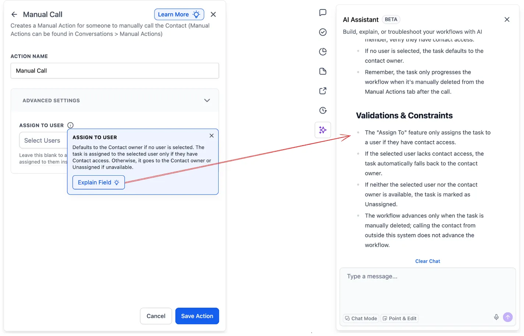Open the history clock sidebar icon
524x336 pixels.
pos(323,110)
